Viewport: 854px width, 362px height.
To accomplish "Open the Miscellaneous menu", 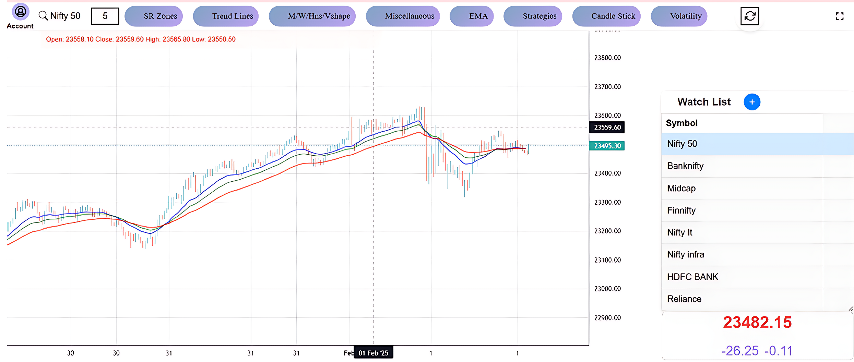I will point(403,16).
